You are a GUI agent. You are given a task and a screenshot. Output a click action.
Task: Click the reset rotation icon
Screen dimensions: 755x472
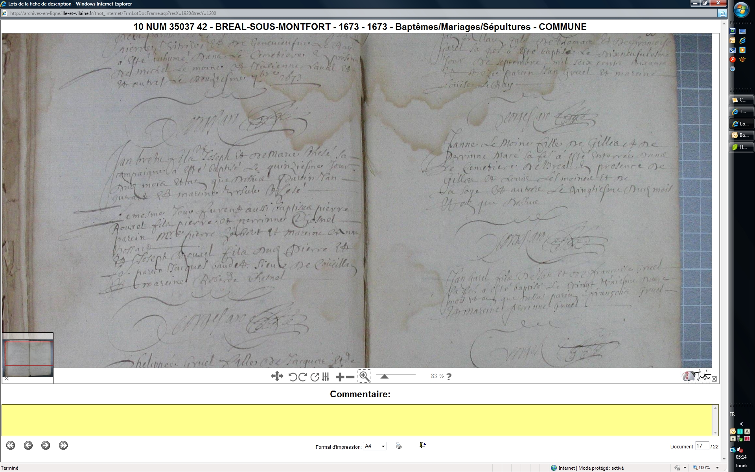[x=315, y=377]
